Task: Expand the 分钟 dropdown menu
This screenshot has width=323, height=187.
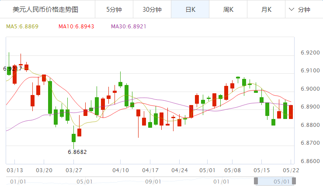Action: [300, 10]
